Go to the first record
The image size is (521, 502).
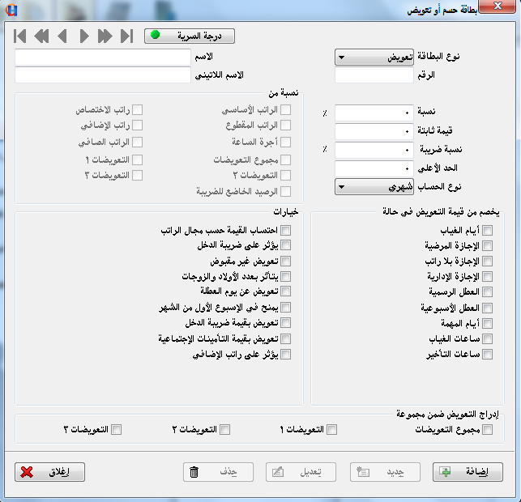[20, 36]
